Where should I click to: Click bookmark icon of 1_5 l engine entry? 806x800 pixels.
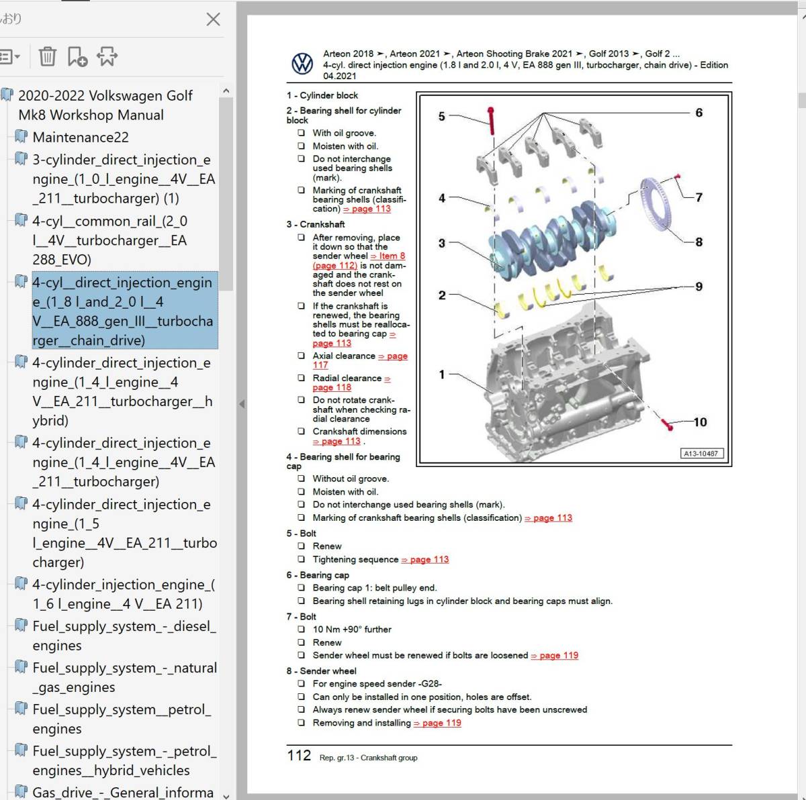coord(21,504)
